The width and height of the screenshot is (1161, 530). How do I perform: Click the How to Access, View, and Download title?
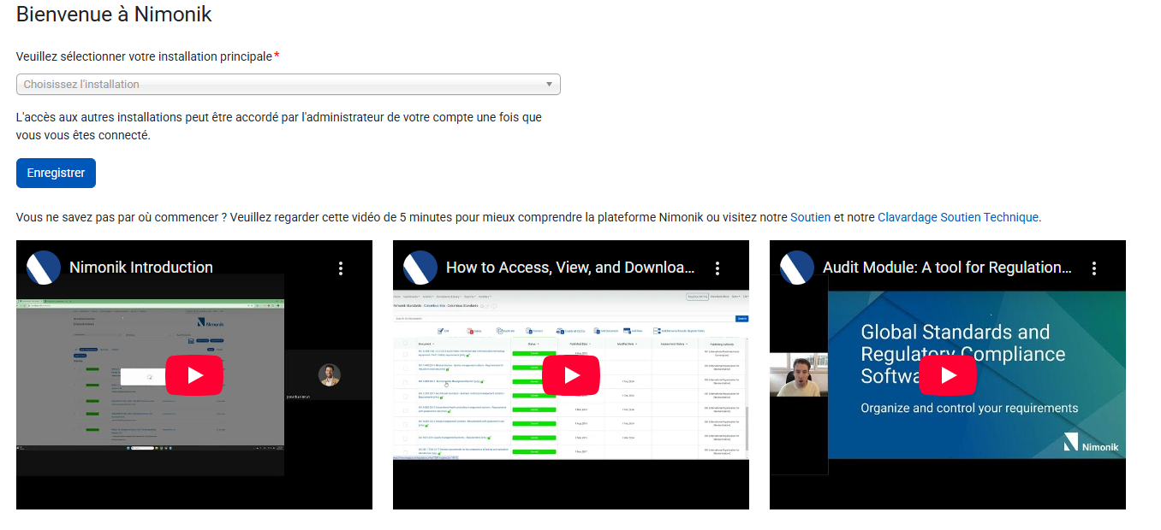pyautogui.click(x=570, y=268)
